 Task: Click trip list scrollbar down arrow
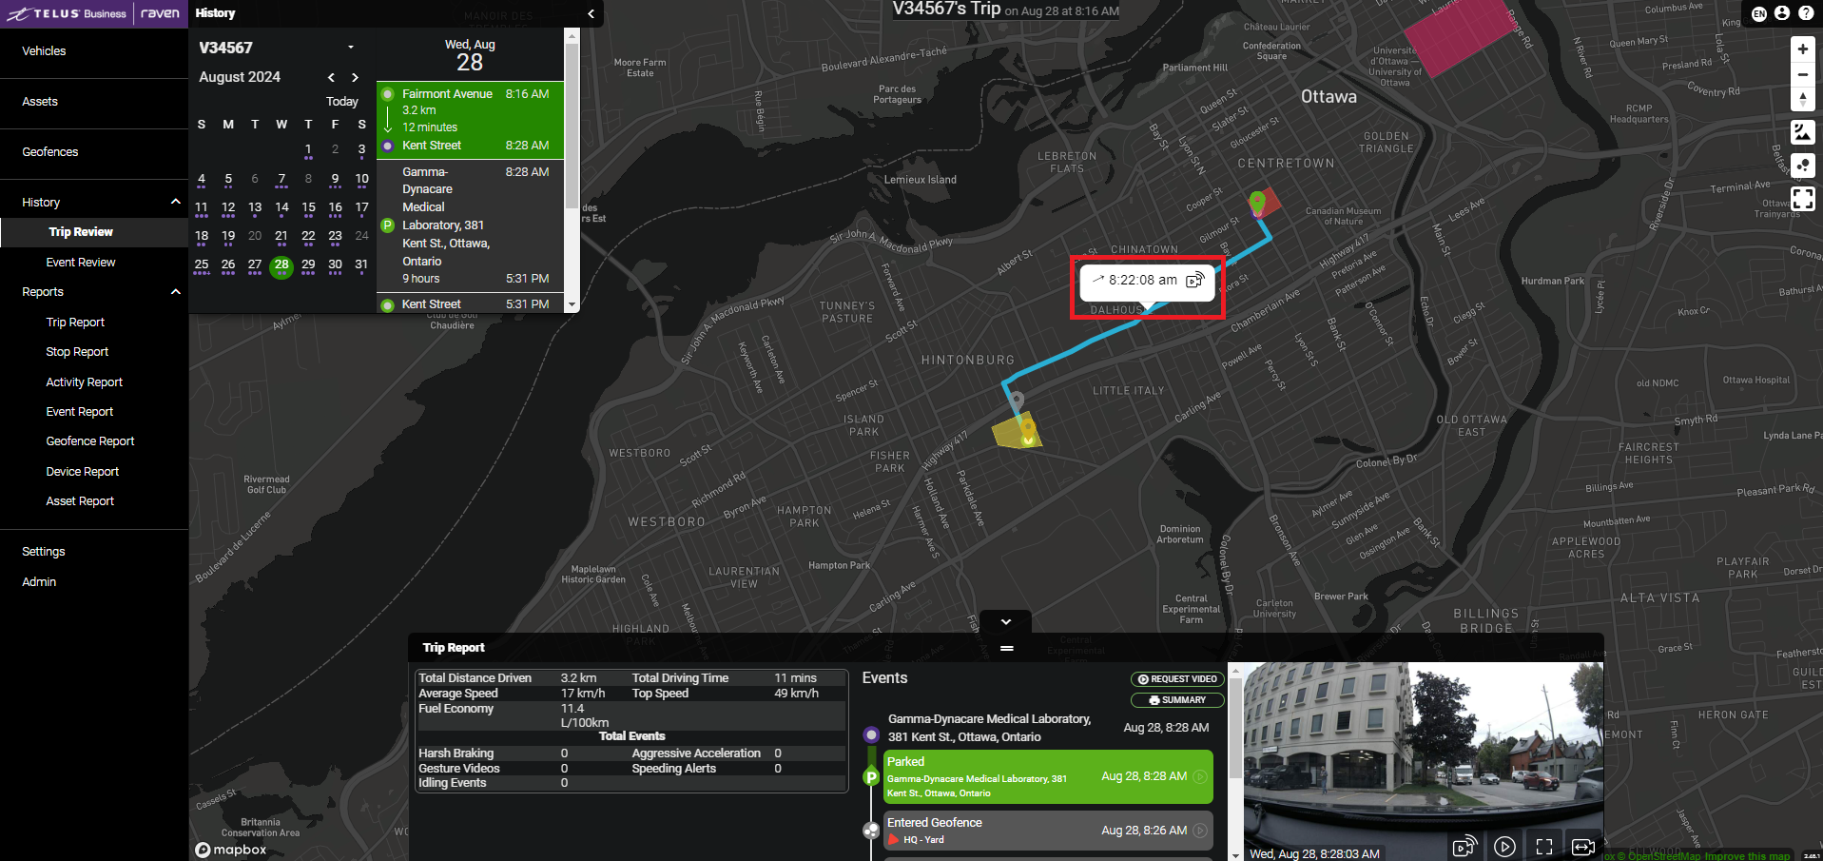pyautogui.click(x=572, y=305)
